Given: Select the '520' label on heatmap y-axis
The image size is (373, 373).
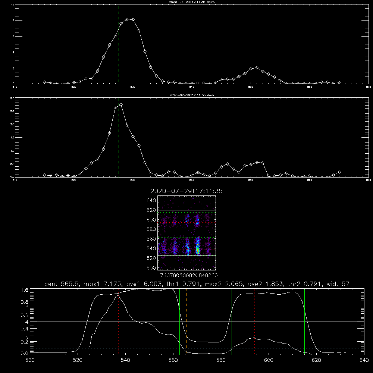Looking at the screenshot, I should coord(151,258).
